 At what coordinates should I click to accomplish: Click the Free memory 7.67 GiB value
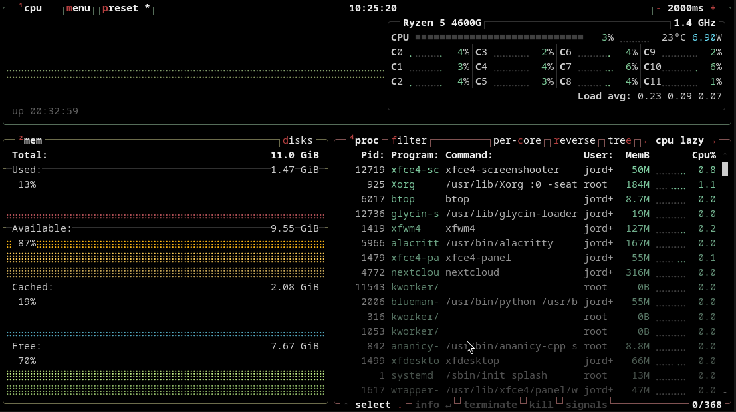(295, 346)
